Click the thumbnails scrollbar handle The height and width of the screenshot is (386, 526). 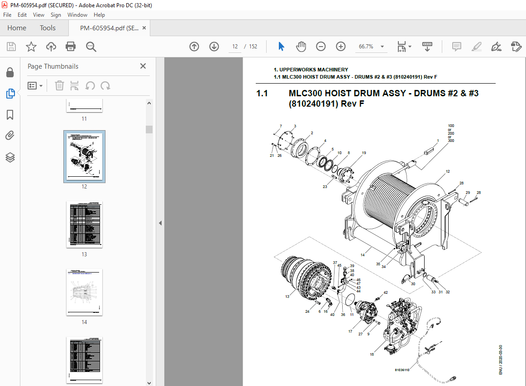(149, 129)
